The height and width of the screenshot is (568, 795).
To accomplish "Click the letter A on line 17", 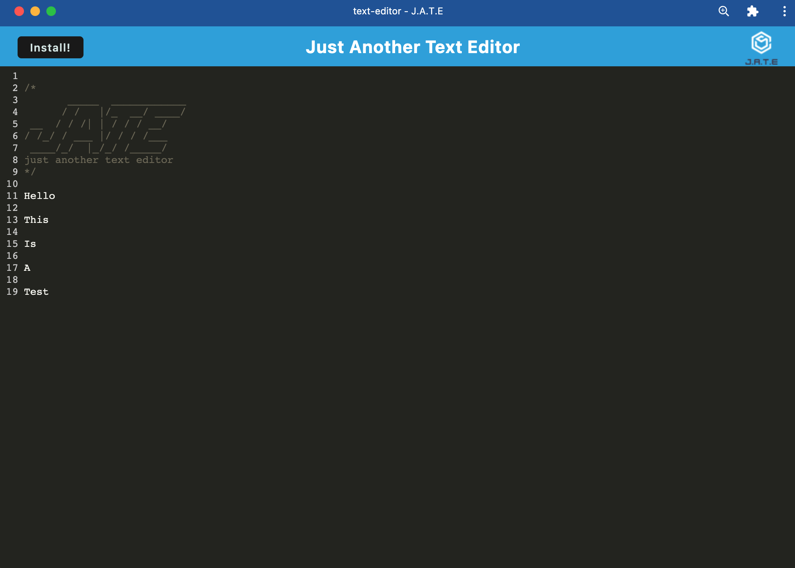I will [x=27, y=268].
